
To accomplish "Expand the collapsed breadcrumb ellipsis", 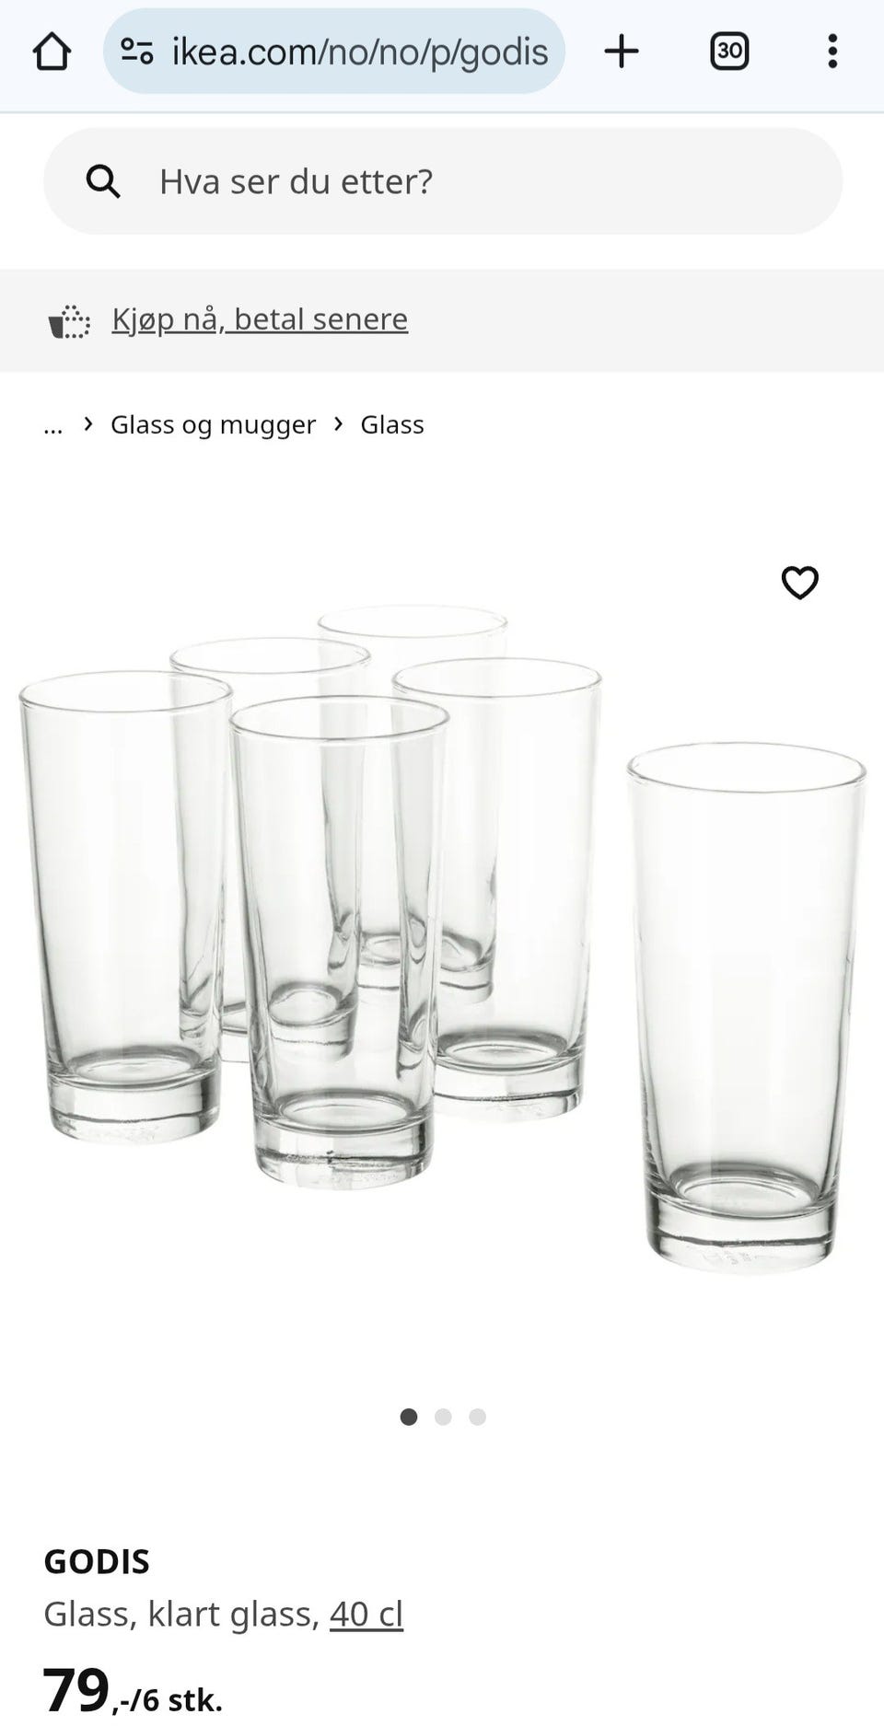I will pyautogui.click(x=53, y=425).
